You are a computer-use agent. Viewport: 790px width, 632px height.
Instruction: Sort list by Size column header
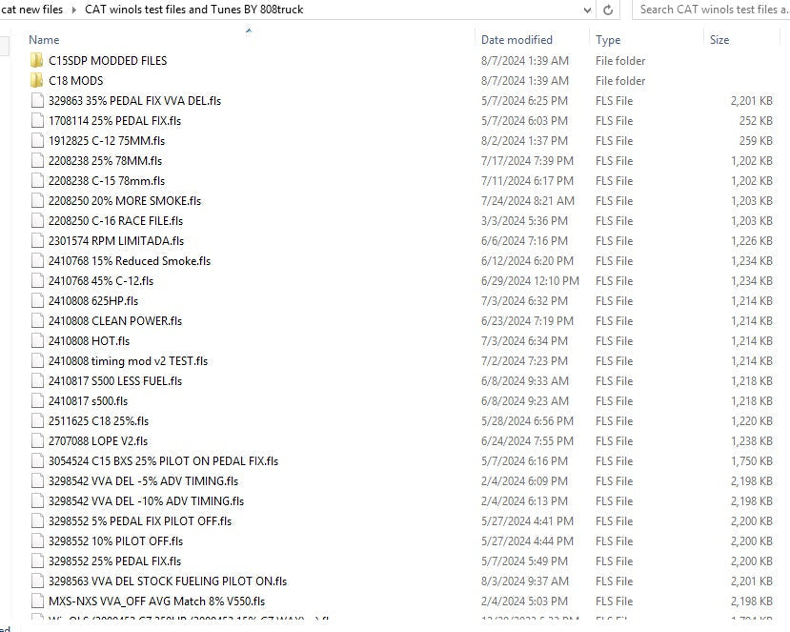point(719,40)
